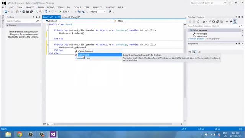Screen dimensions: 245x138
Task: Open the BUILD menu
Action: coord(41,7)
